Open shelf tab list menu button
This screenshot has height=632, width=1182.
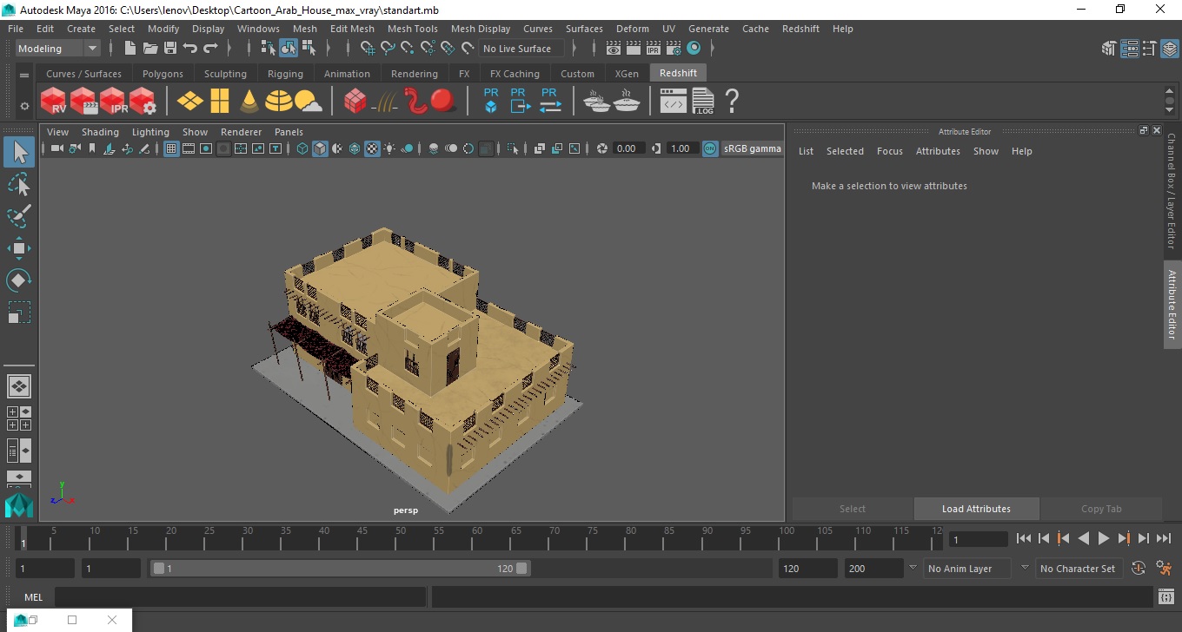(x=24, y=75)
